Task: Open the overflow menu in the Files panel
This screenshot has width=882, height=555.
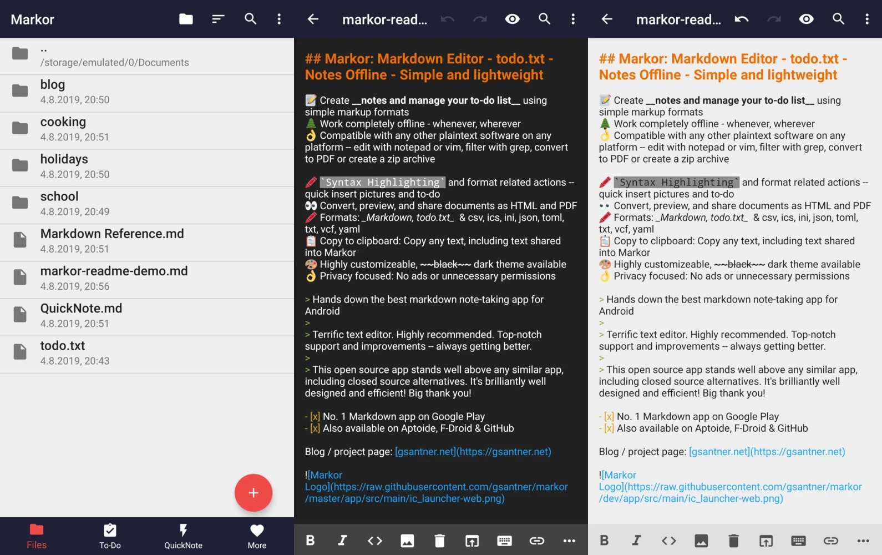Action: coord(279,19)
